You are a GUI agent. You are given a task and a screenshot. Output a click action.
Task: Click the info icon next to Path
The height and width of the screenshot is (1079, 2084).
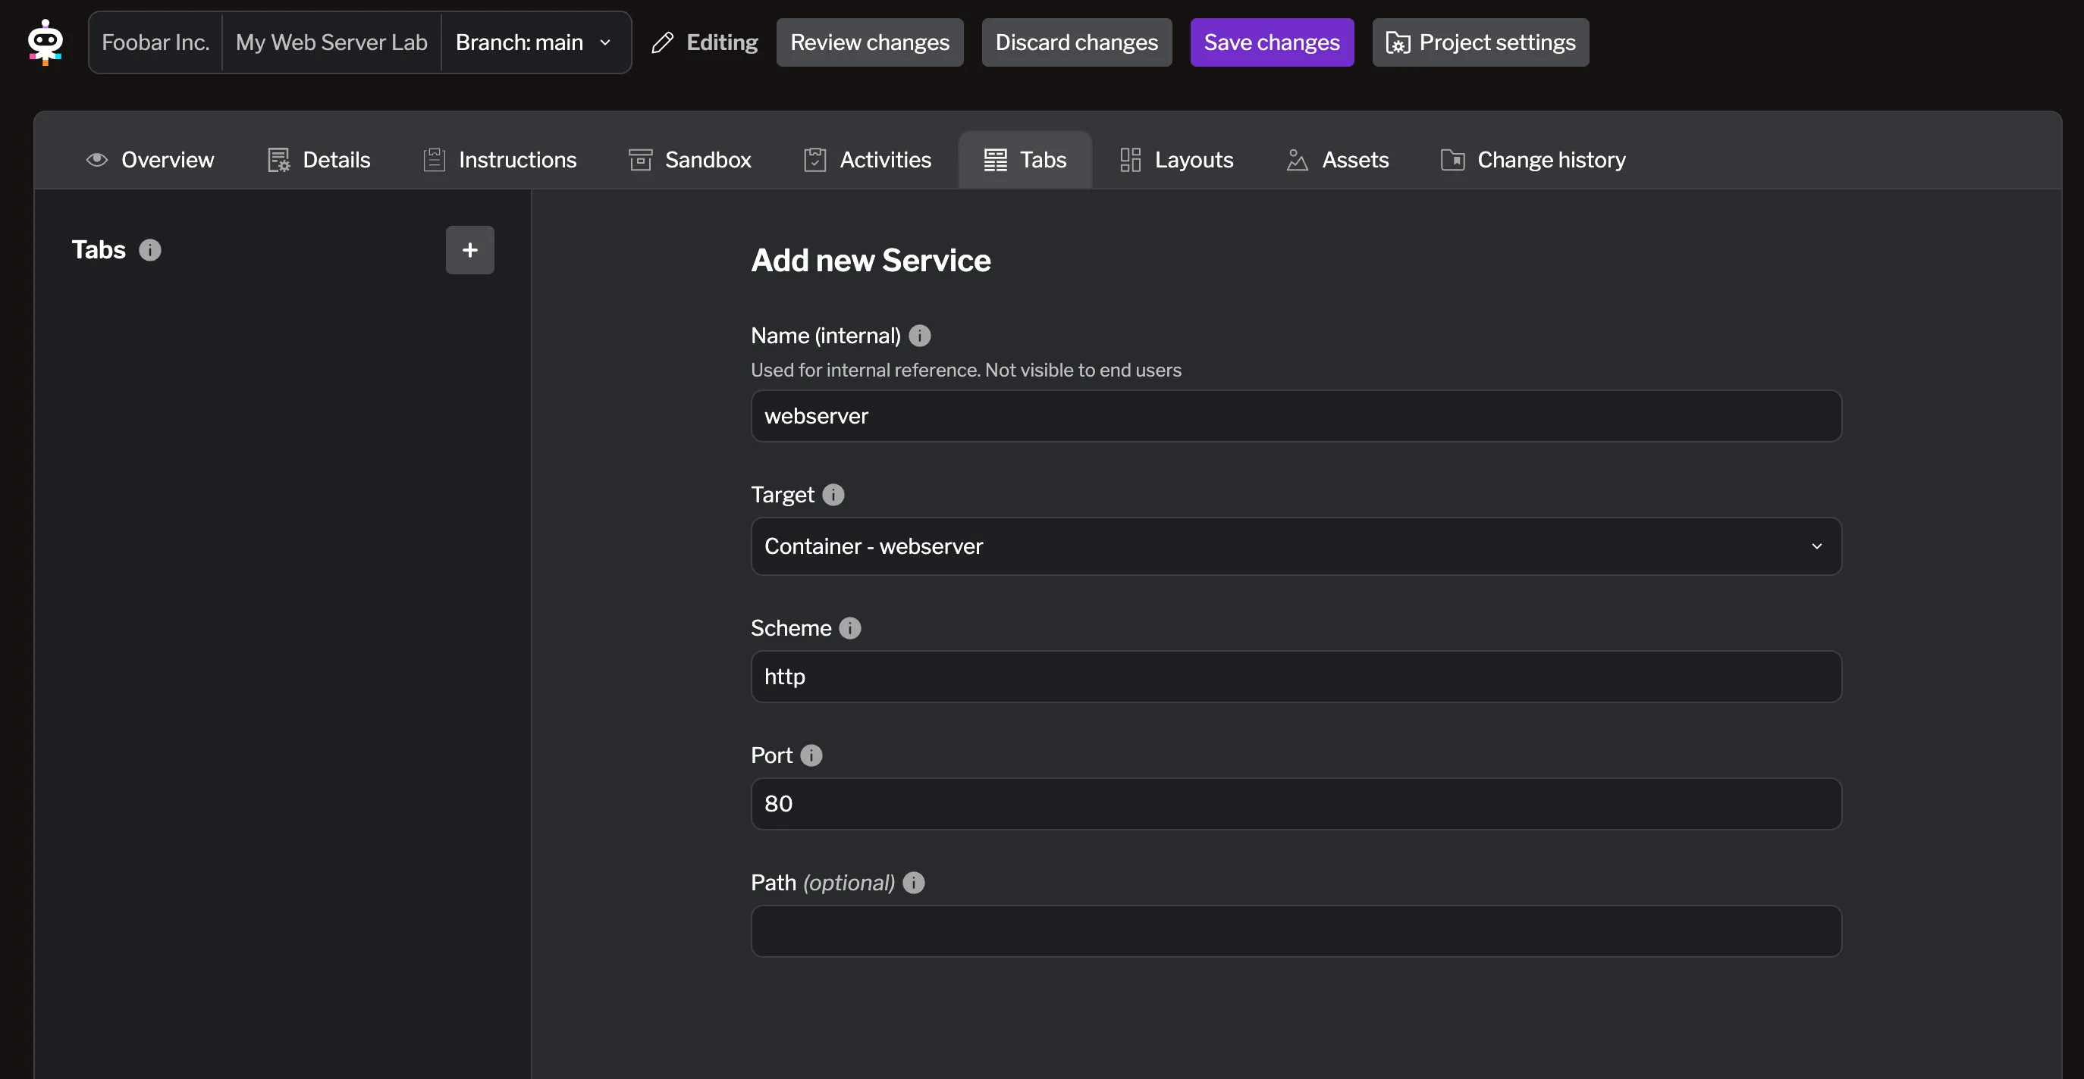click(914, 883)
